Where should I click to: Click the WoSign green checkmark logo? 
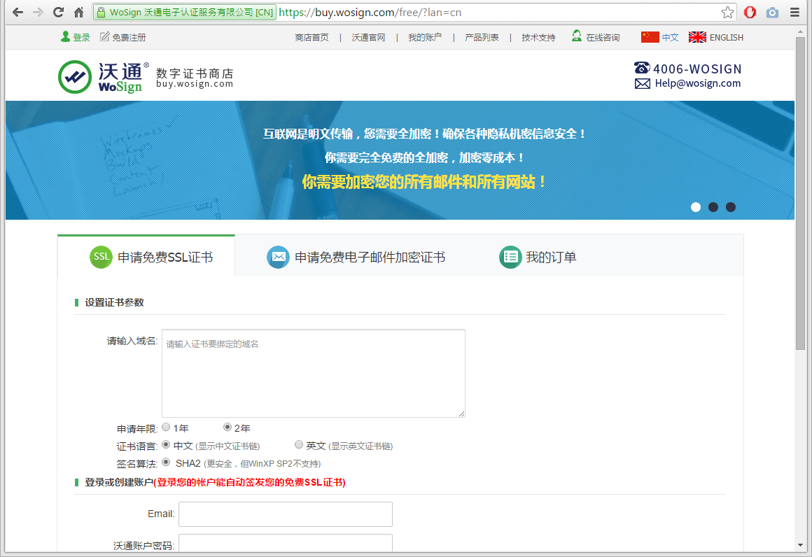tap(75, 77)
